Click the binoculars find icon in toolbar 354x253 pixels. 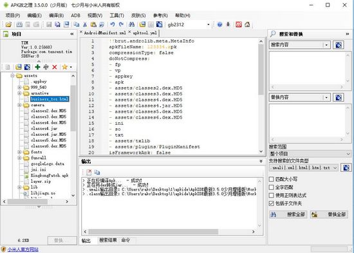131,24
